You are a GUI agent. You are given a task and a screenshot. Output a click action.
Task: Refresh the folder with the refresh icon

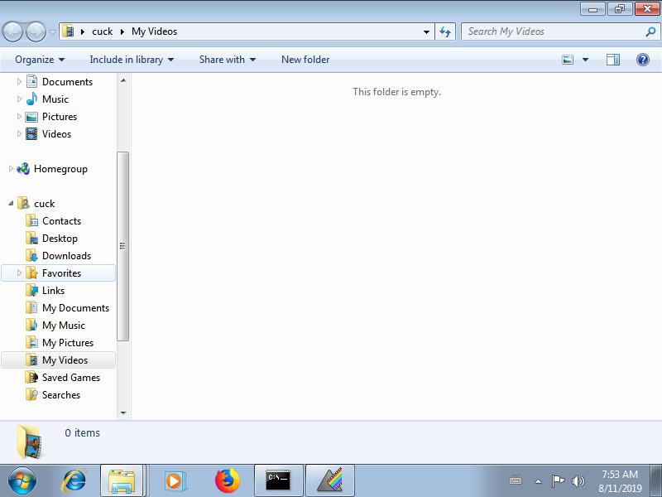coord(445,31)
